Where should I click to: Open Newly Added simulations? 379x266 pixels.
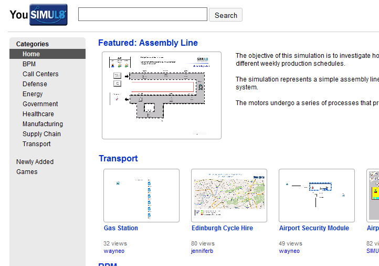pyautogui.click(x=35, y=162)
